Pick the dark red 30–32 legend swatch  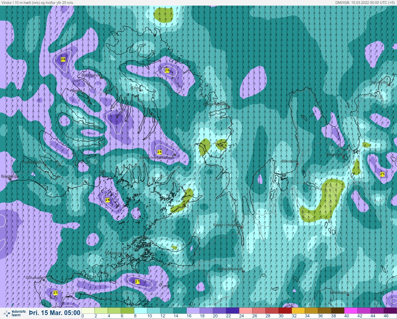click(x=285, y=311)
